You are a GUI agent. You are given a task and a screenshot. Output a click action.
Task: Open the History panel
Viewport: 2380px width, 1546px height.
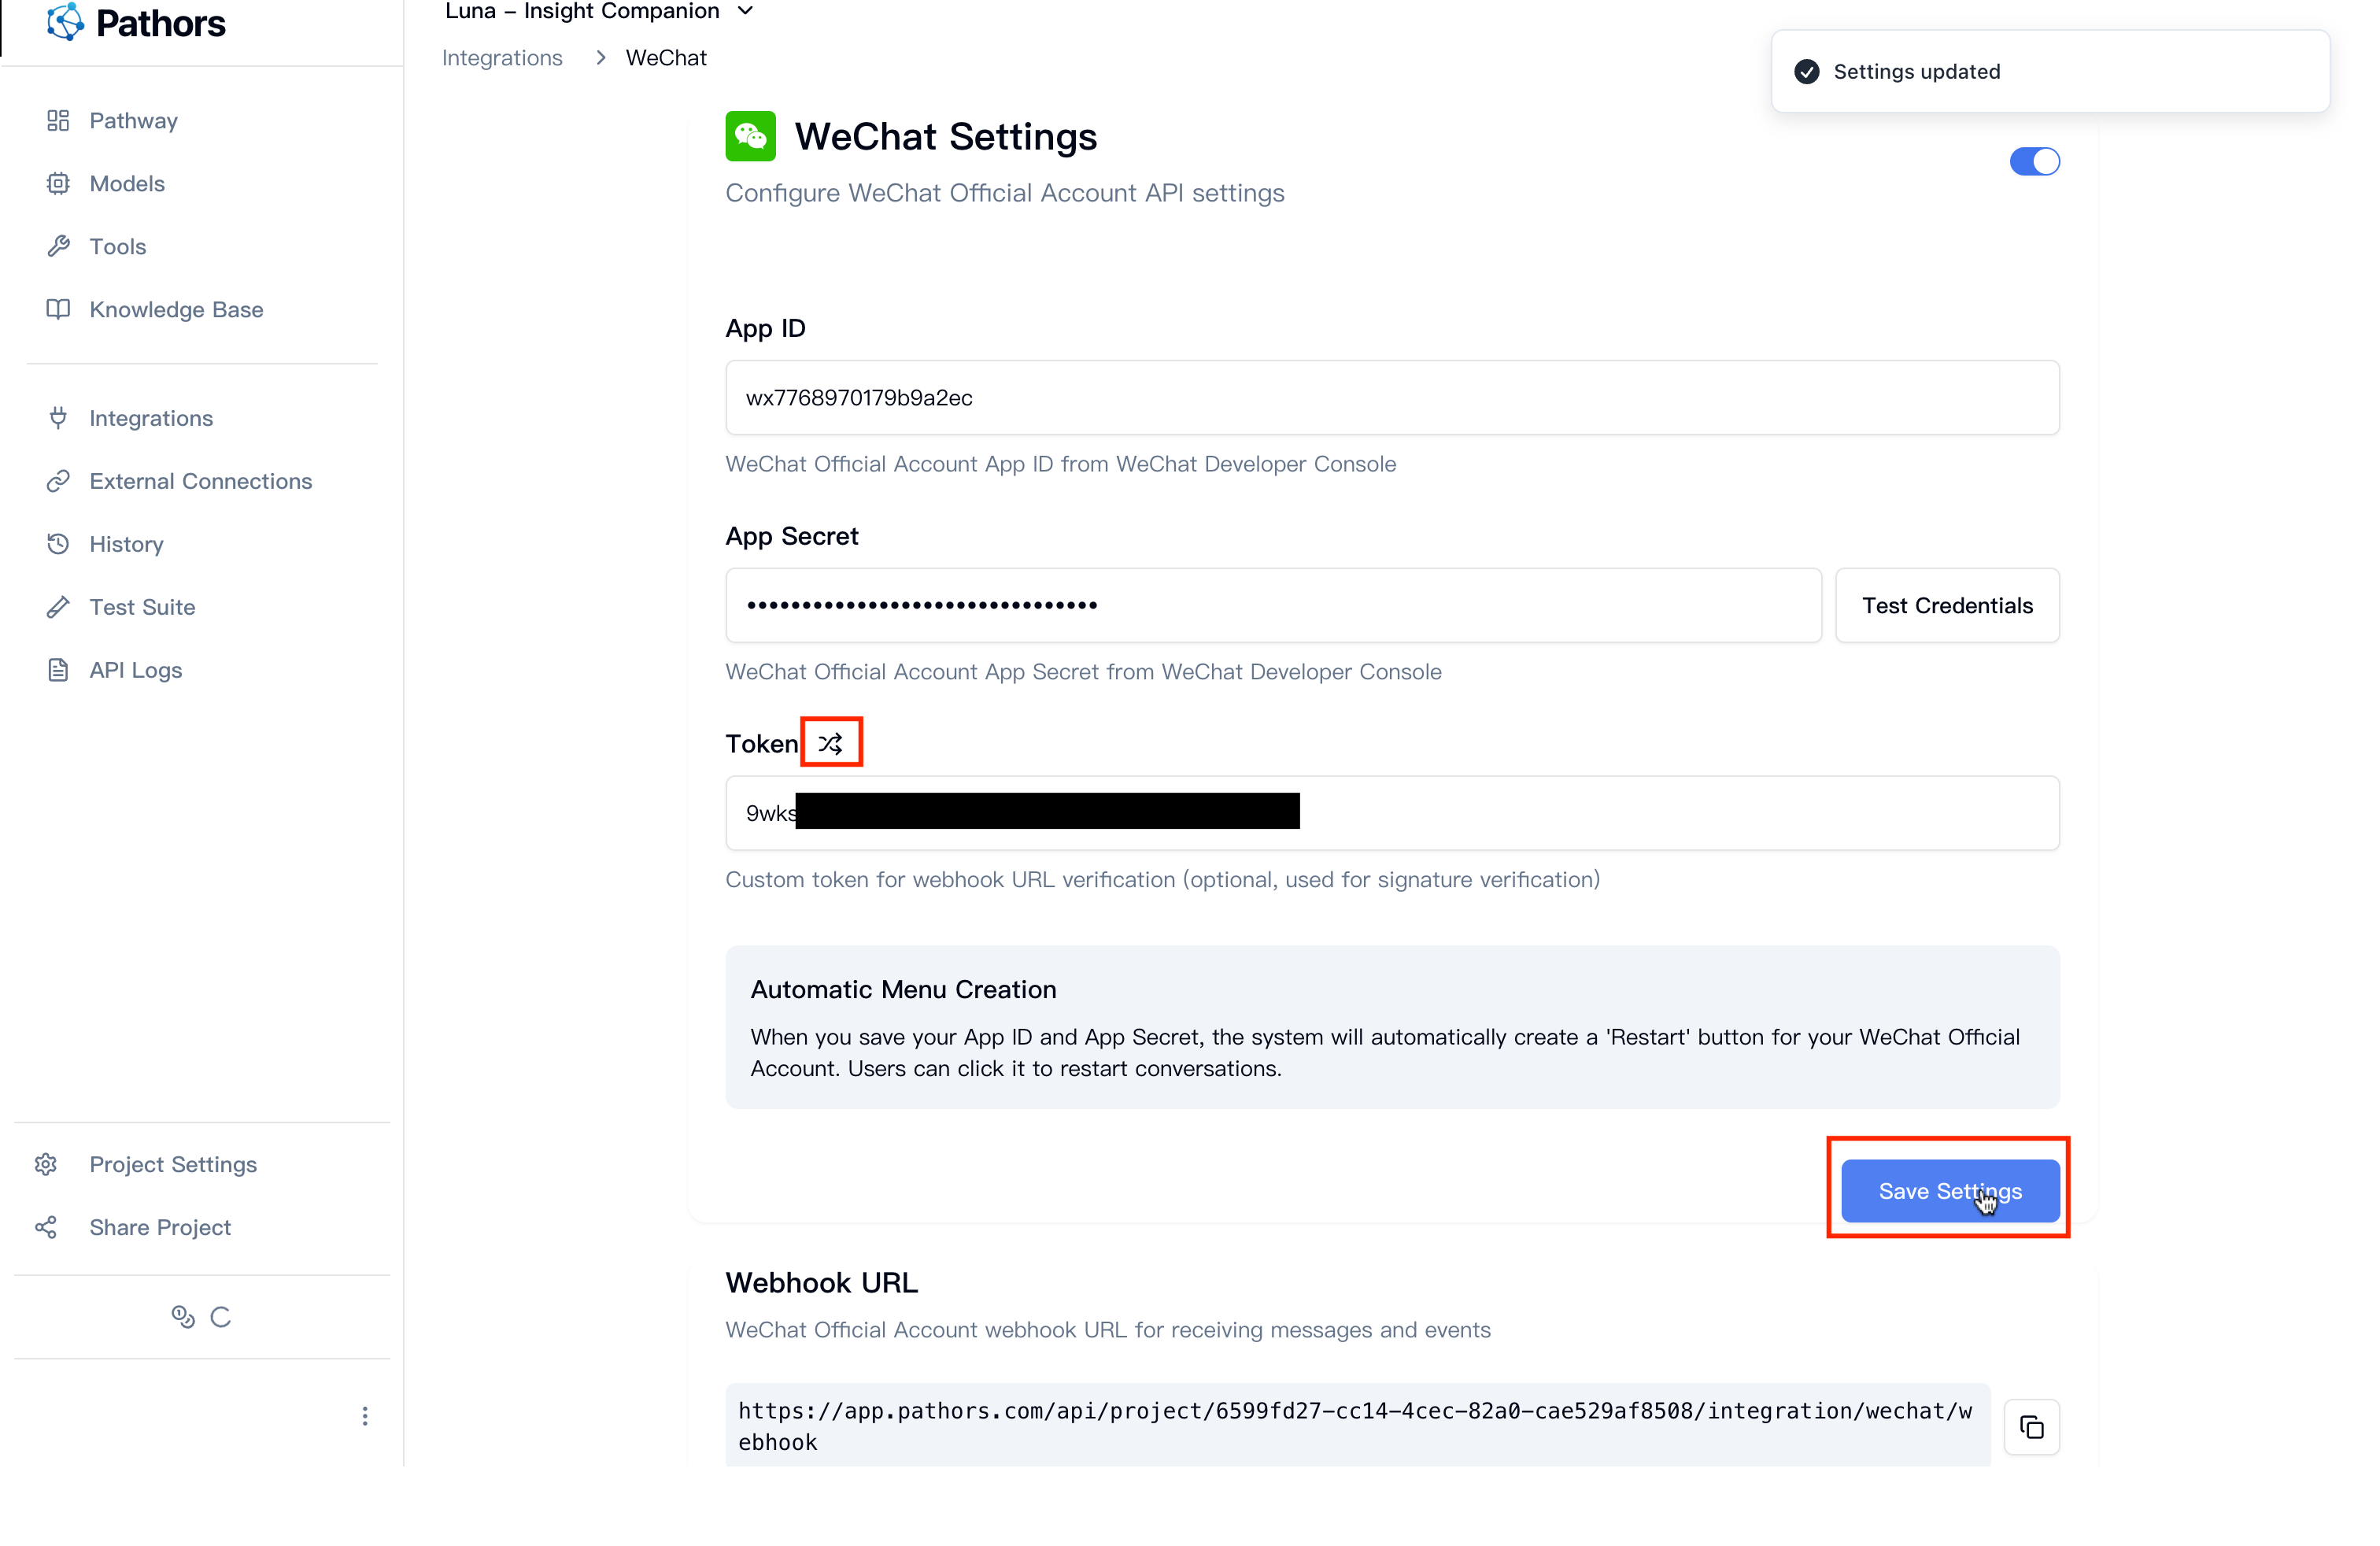[126, 543]
